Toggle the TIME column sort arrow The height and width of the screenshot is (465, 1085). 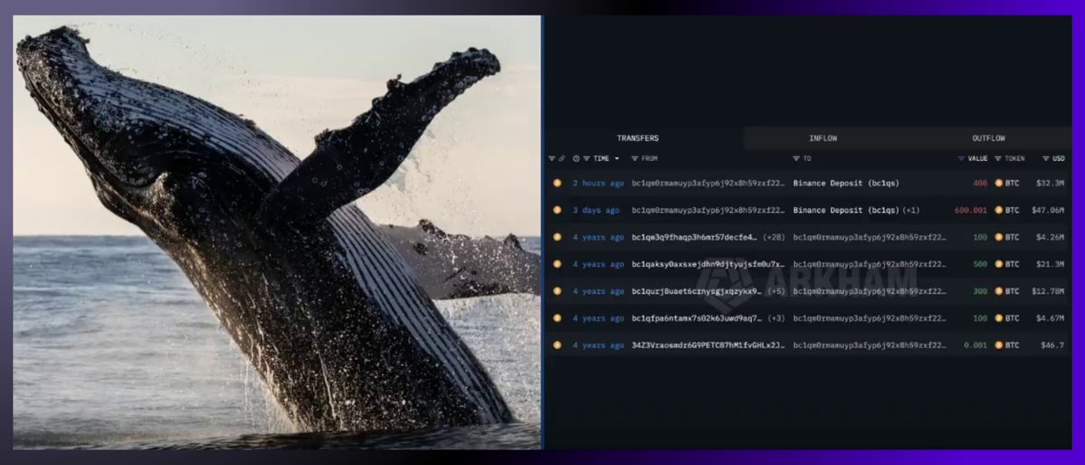[616, 158]
